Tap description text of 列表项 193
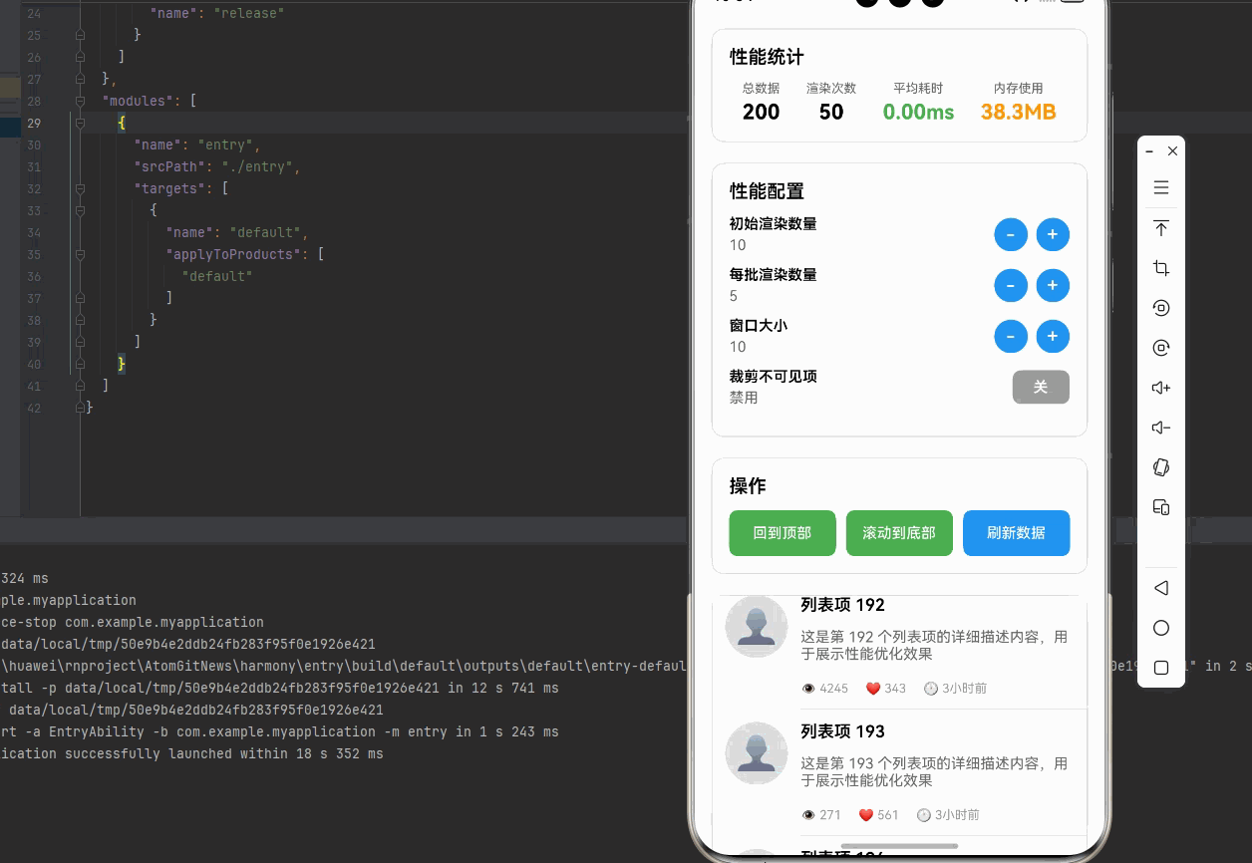The image size is (1252, 863). (x=934, y=772)
